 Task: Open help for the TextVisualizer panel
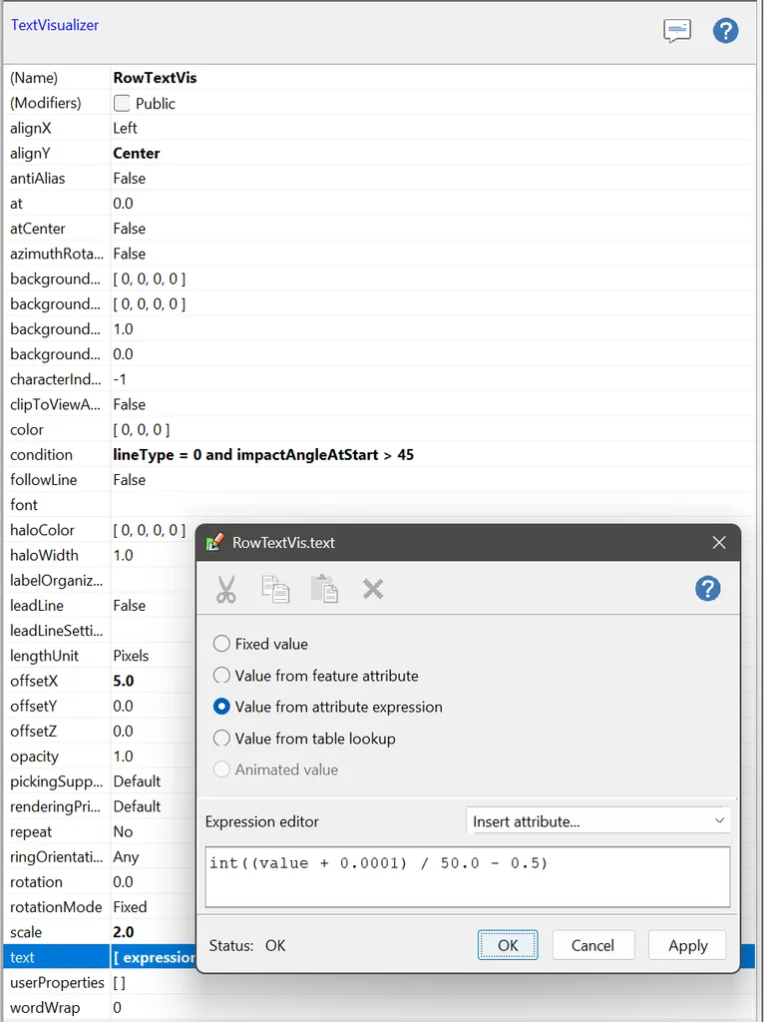tap(725, 31)
